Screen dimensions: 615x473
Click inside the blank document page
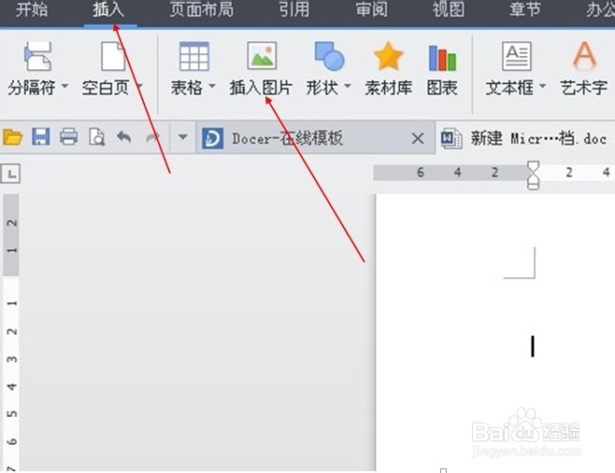[x=495, y=333]
